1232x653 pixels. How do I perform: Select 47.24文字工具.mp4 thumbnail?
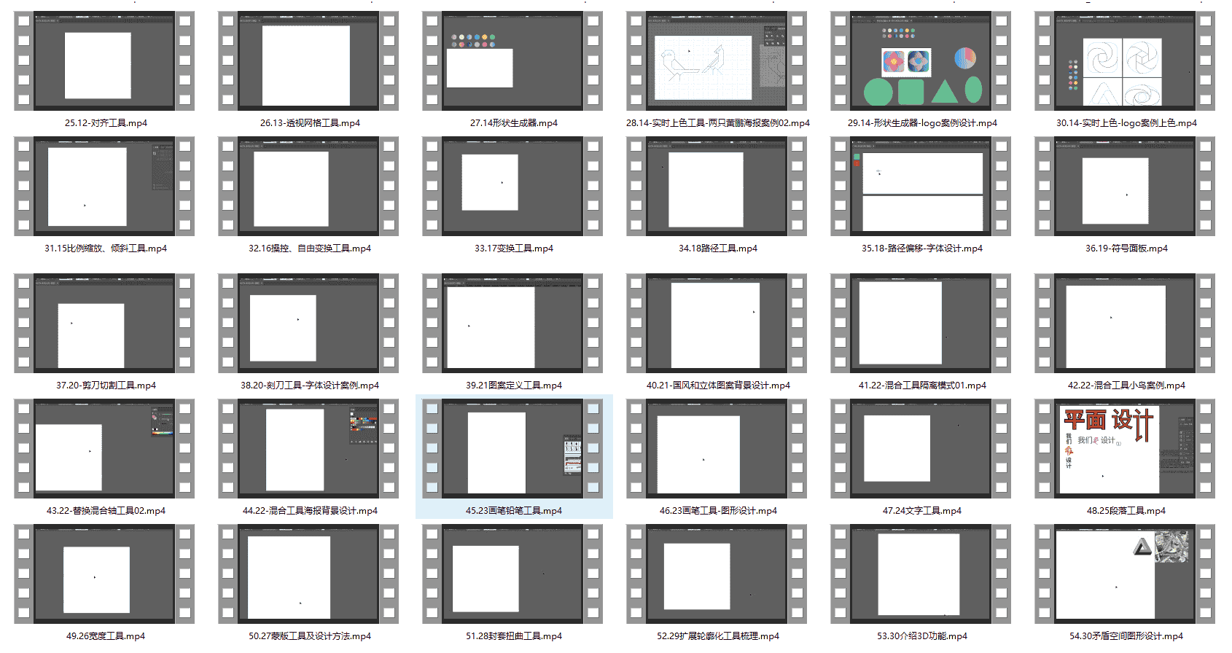[921, 449]
